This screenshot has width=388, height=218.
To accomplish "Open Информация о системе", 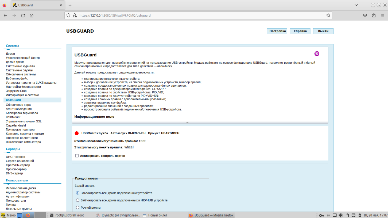I will 22,95.
